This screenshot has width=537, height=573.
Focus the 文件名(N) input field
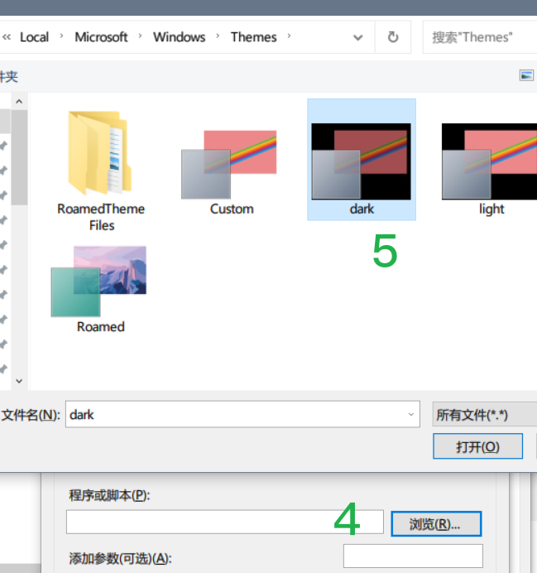242,414
